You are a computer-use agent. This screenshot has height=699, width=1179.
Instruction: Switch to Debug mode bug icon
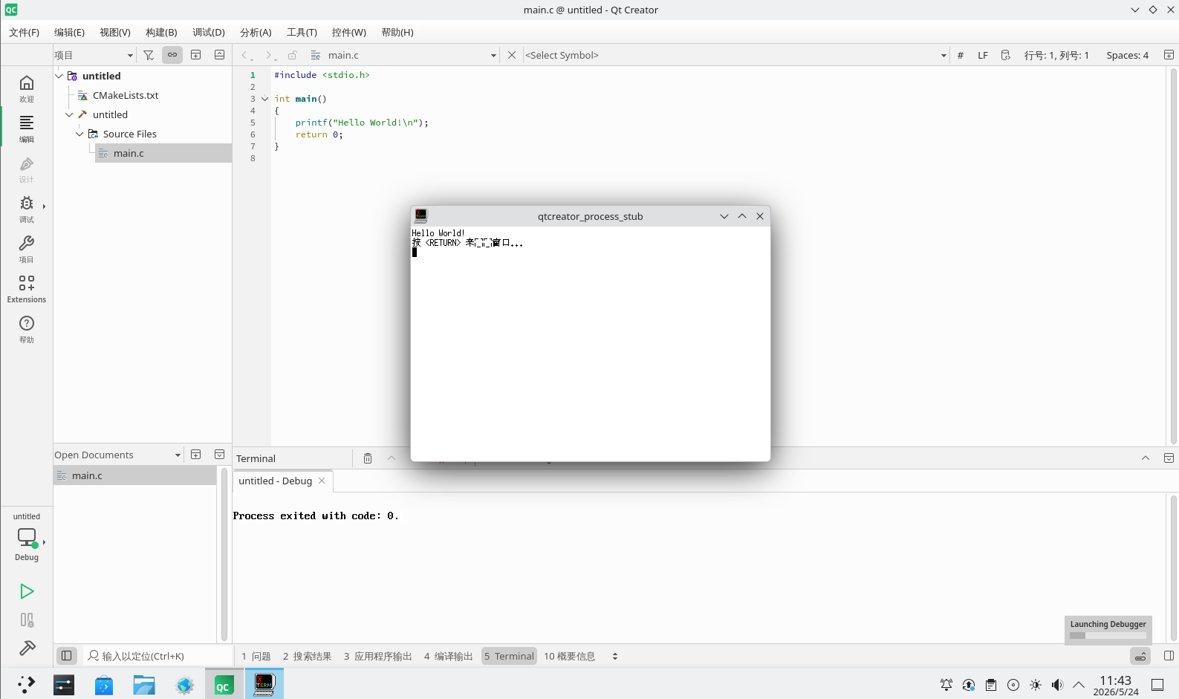27,208
